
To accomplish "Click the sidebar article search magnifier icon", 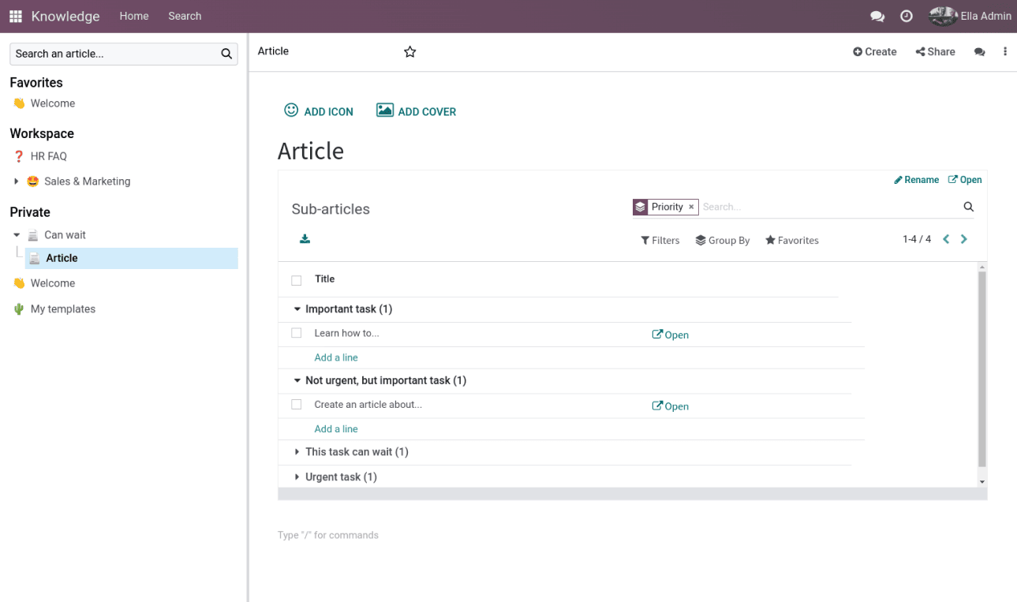I will click(226, 54).
